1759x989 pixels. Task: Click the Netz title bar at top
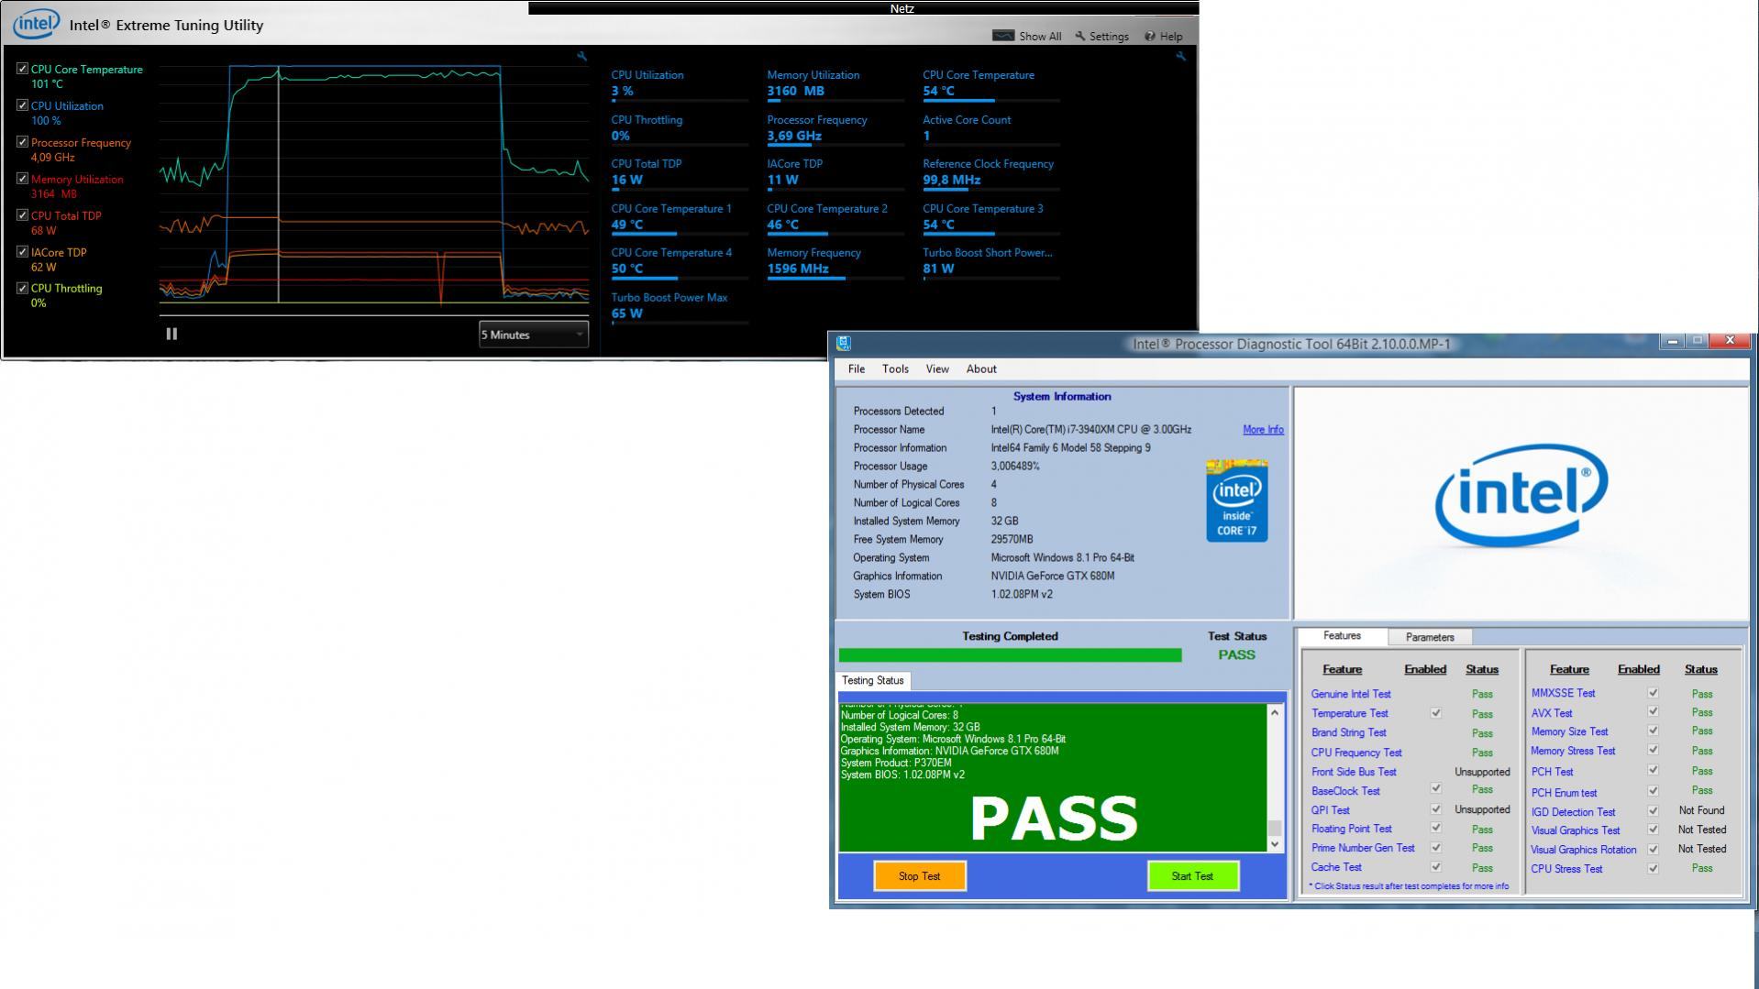[864, 8]
